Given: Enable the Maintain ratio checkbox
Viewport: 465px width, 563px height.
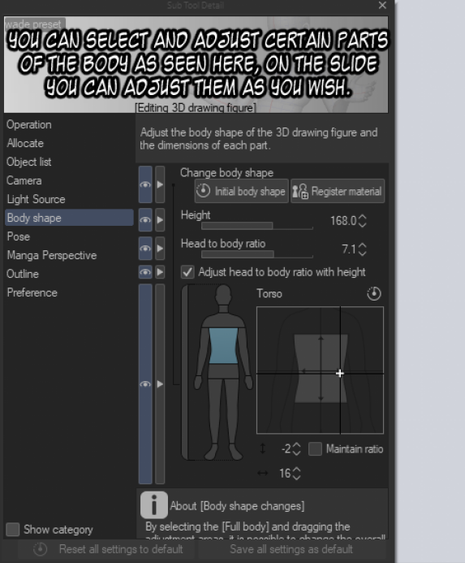Looking at the screenshot, I should tap(315, 448).
